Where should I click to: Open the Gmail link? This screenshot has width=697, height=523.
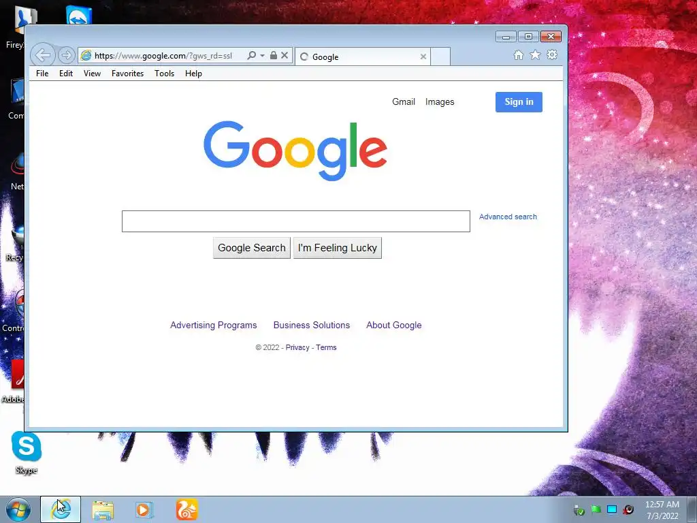click(x=404, y=102)
